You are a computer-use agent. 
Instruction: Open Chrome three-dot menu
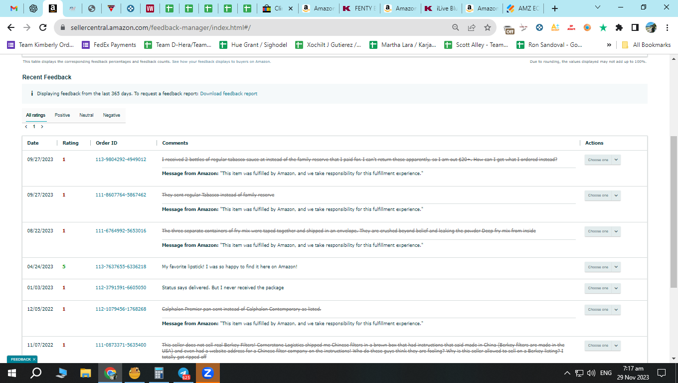[x=667, y=27]
